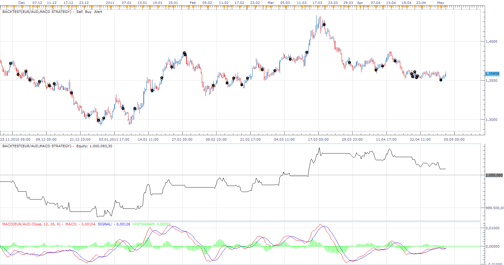The image size is (504, 265).
Task: Click the 23.11.2010 05:00 time label
Action: [15, 139]
